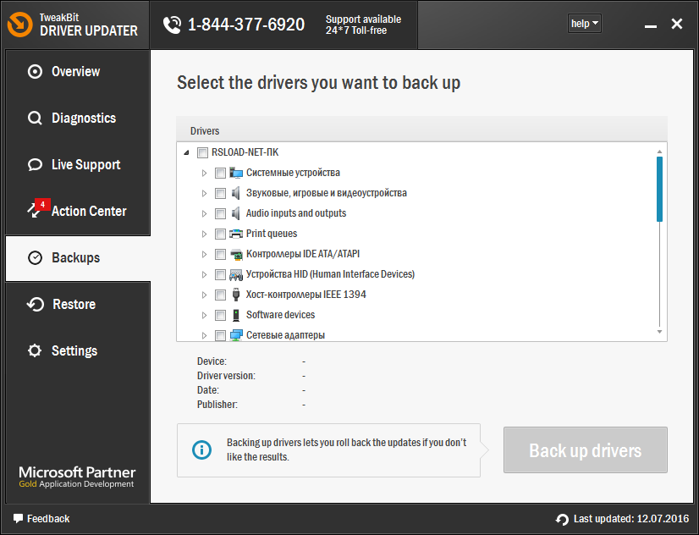Click the Diagnostics magnifier icon
699x535 pixels.
pyautogui.click(x=35, y=119)
